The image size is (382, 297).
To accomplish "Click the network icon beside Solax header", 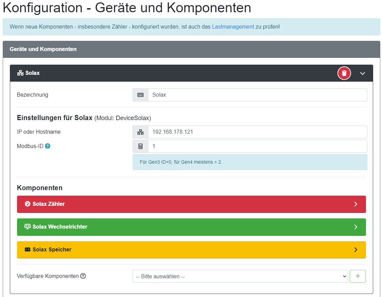I will (20, 73).
